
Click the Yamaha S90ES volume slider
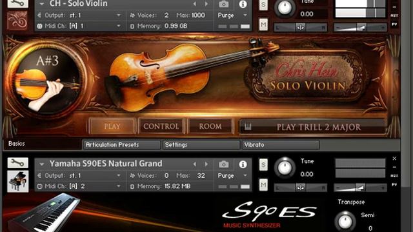pos(360,188)
